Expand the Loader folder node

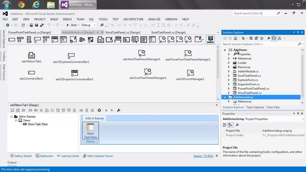pos(229,63)
